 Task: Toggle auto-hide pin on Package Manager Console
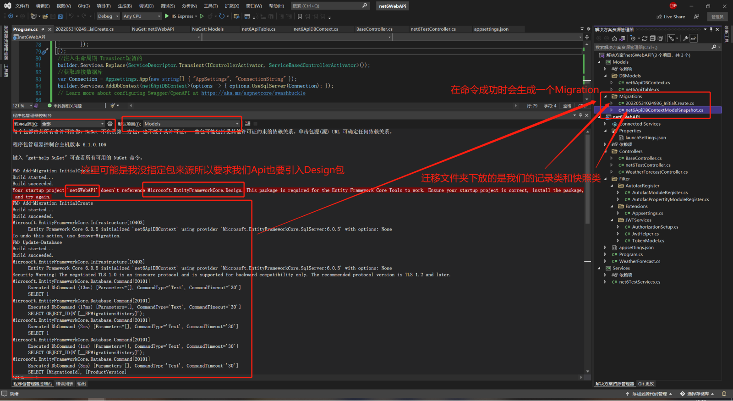click(x=580, y=115)
